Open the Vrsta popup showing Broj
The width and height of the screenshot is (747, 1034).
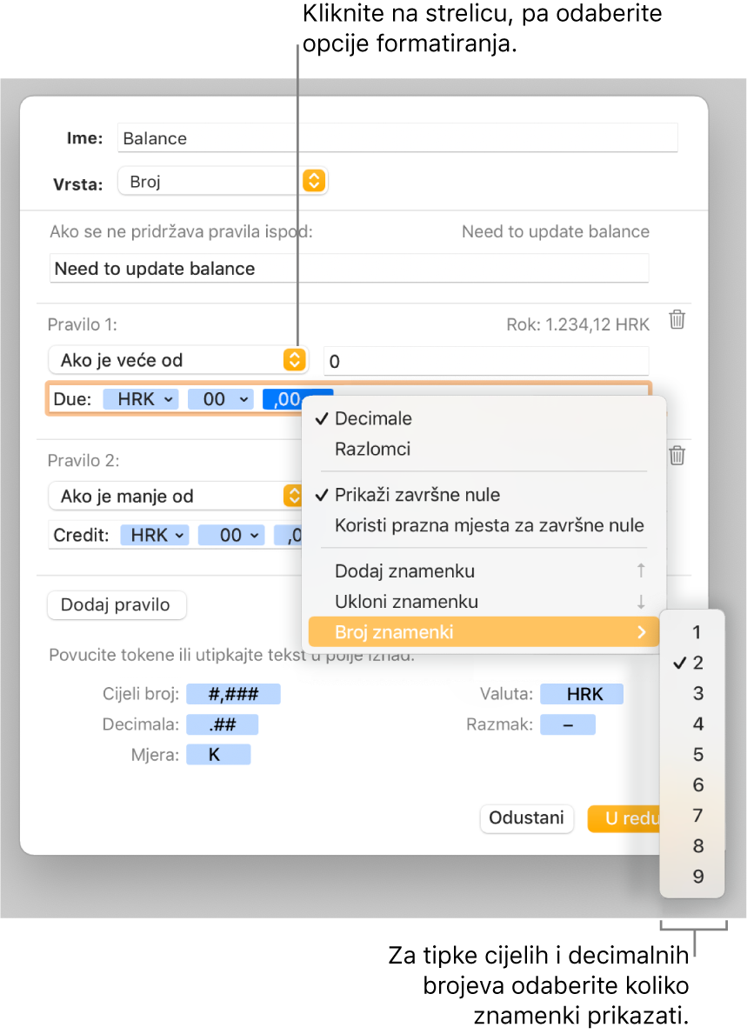tap(223, 182)
